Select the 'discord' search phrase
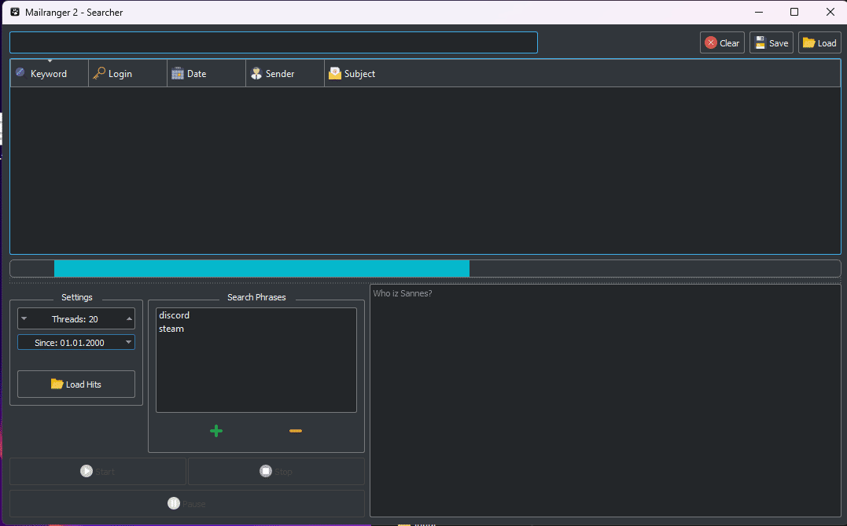 pos(175,315)
